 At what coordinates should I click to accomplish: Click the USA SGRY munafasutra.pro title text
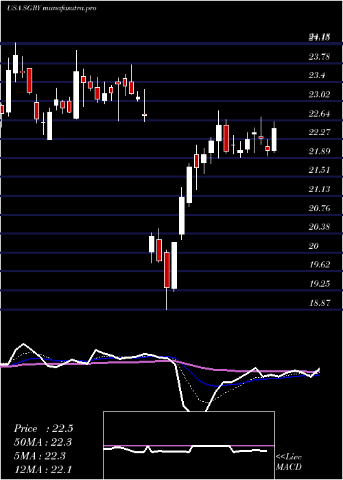point(51,8)
